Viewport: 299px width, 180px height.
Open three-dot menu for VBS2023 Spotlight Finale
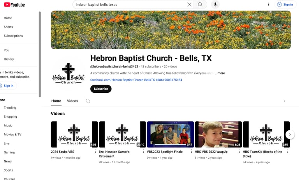[x=191, y=151]
